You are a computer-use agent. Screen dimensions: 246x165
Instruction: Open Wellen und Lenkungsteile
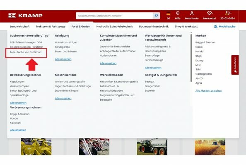[70, 82]
